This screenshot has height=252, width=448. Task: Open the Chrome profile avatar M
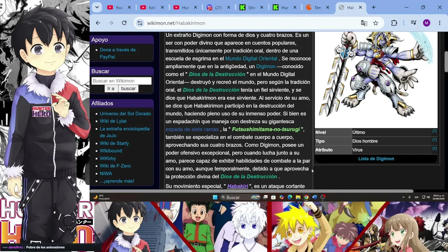pyautogui.click(x=426, y=23)
